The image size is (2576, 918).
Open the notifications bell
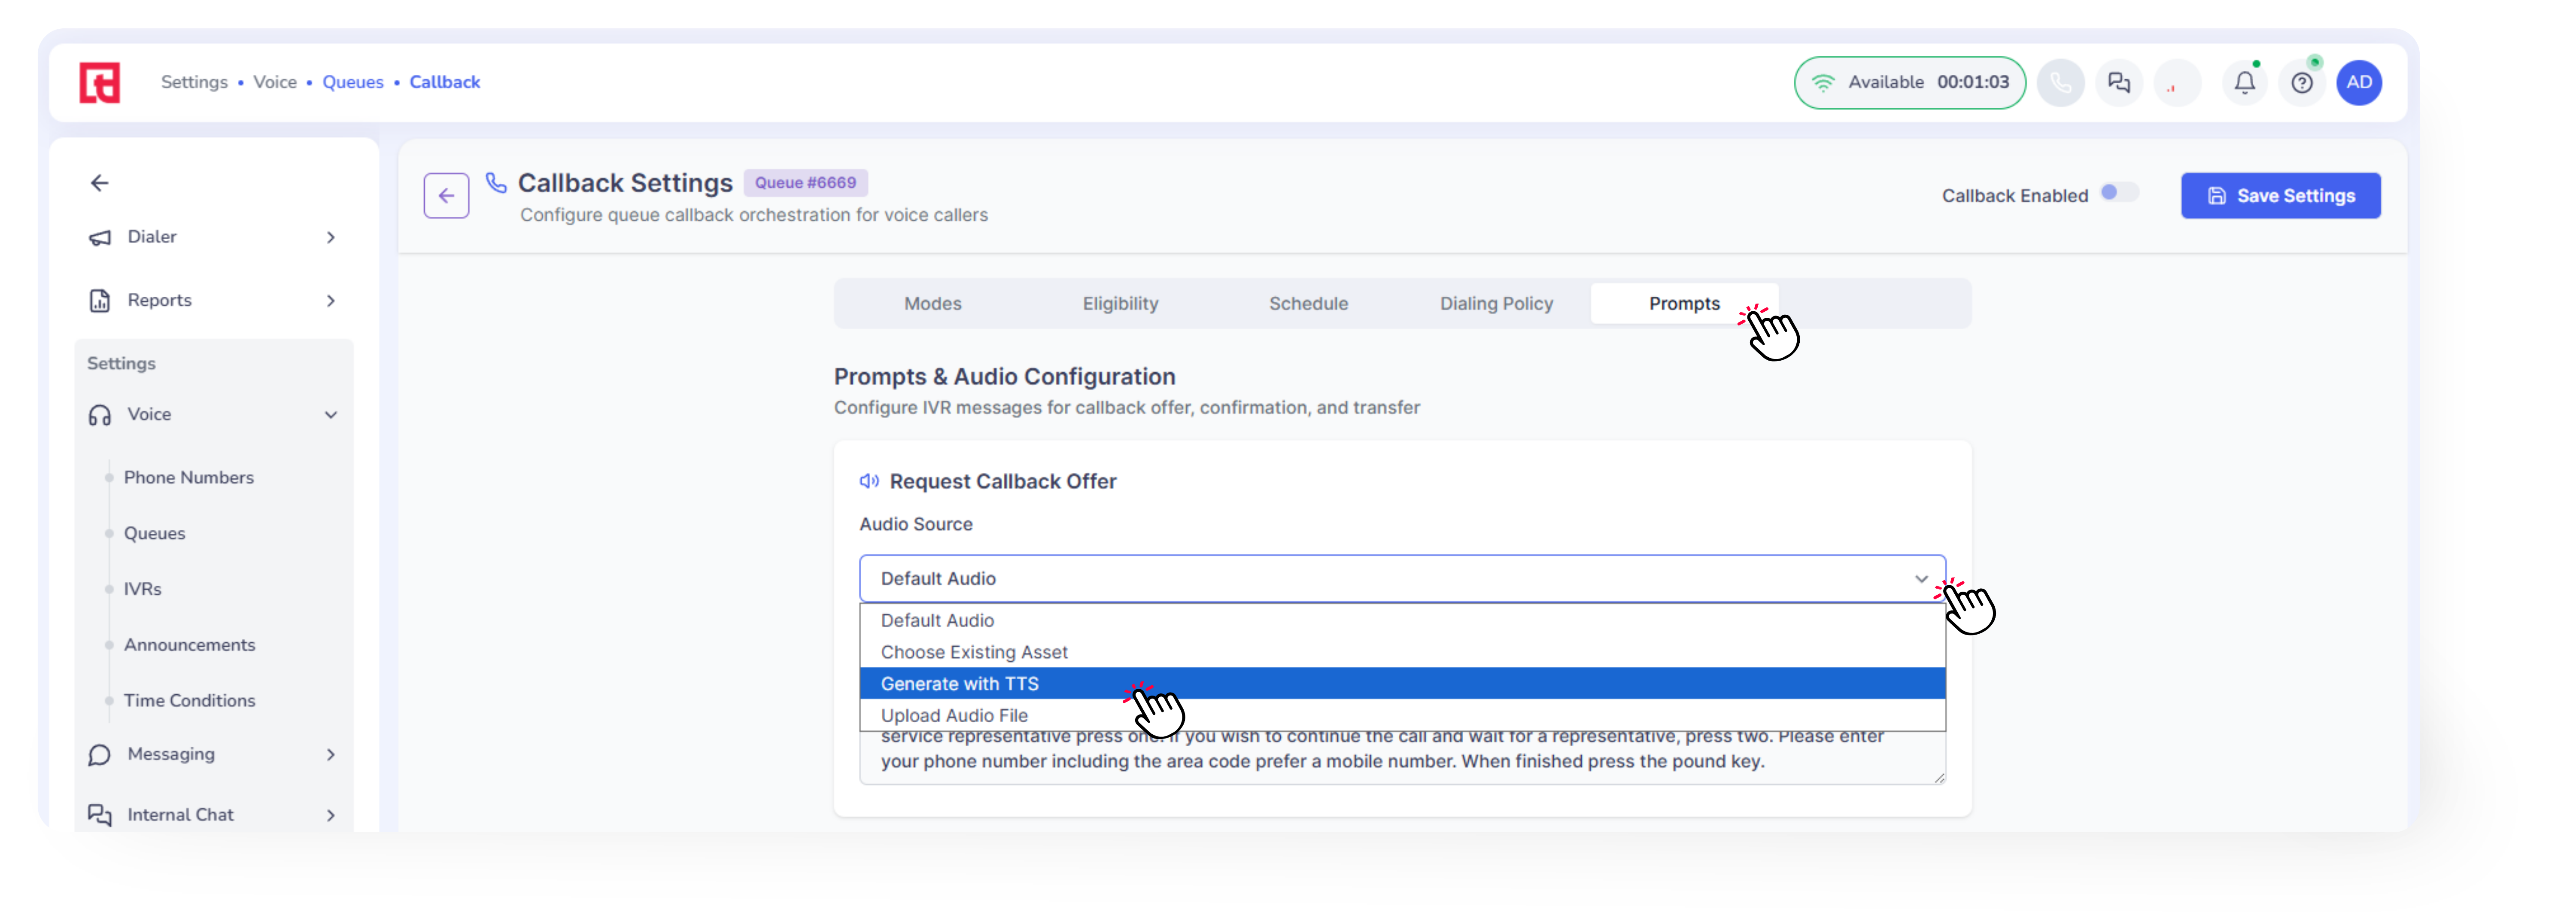pos(2244,83)
